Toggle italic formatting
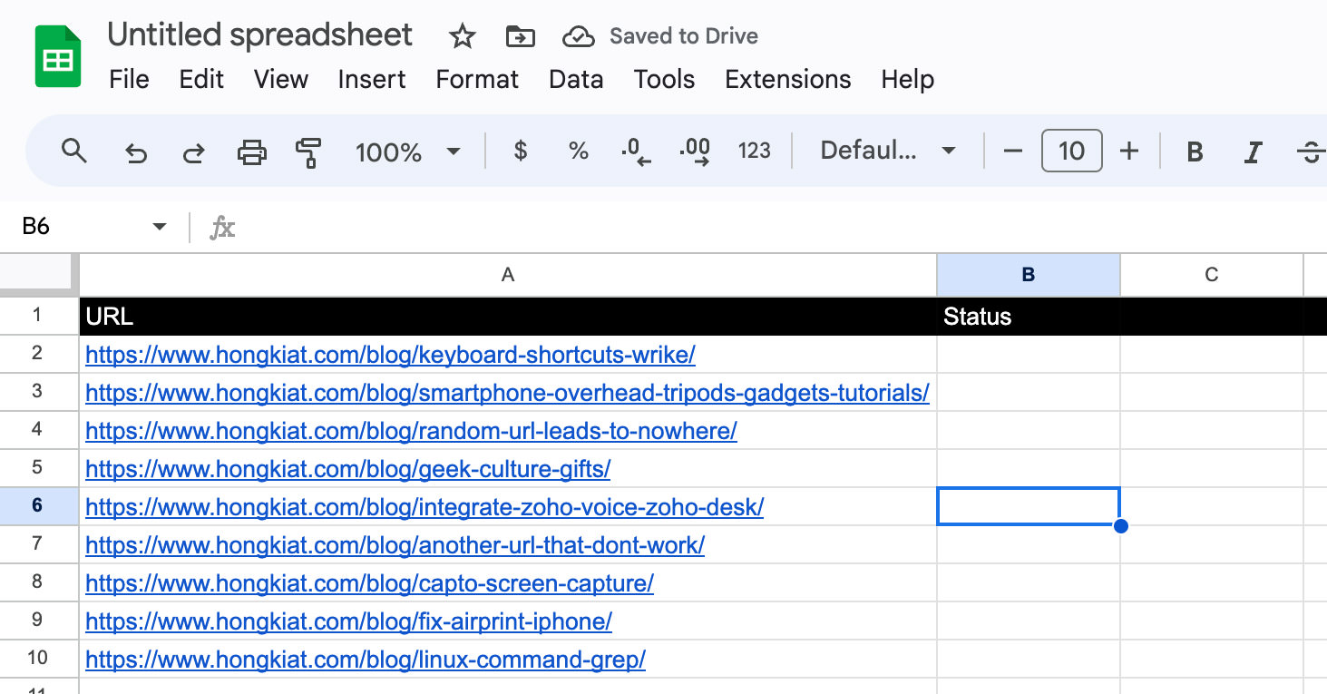1327x694 pixels. tap(1254, 152)
